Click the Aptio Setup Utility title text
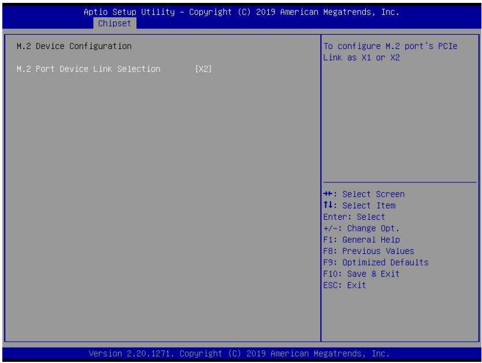The height and width of the screenshot is (363, 482). [242, 12]
